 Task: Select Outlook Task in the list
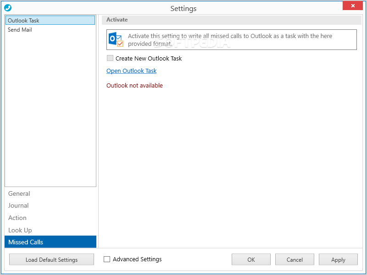[x=50, y=20]
